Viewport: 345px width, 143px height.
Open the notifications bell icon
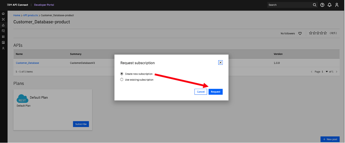(x=329, y=5)
